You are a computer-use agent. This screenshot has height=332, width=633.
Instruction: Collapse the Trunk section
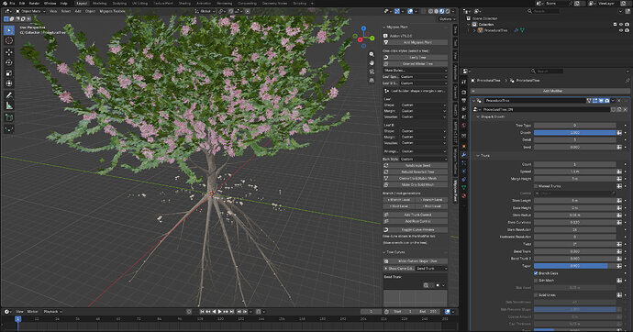point(478,155)
